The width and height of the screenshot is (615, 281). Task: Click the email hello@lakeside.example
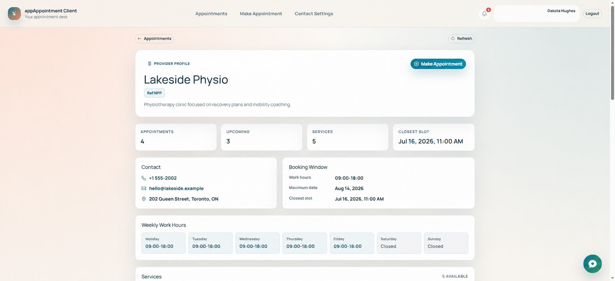pyautogui.click(x=176, y=188)
